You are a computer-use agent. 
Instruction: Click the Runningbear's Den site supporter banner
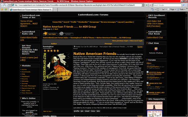[x=155, y=105]
